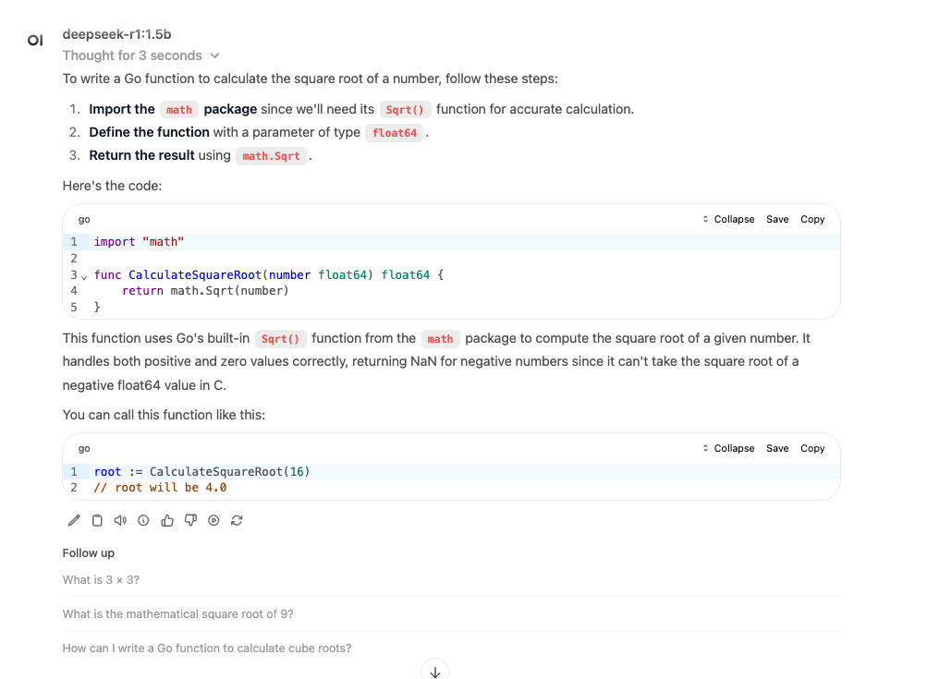Click the inline code "math.Sqrt" in step 3
The height and width of the screenshot is (679, 939).
tap(272, 156)
